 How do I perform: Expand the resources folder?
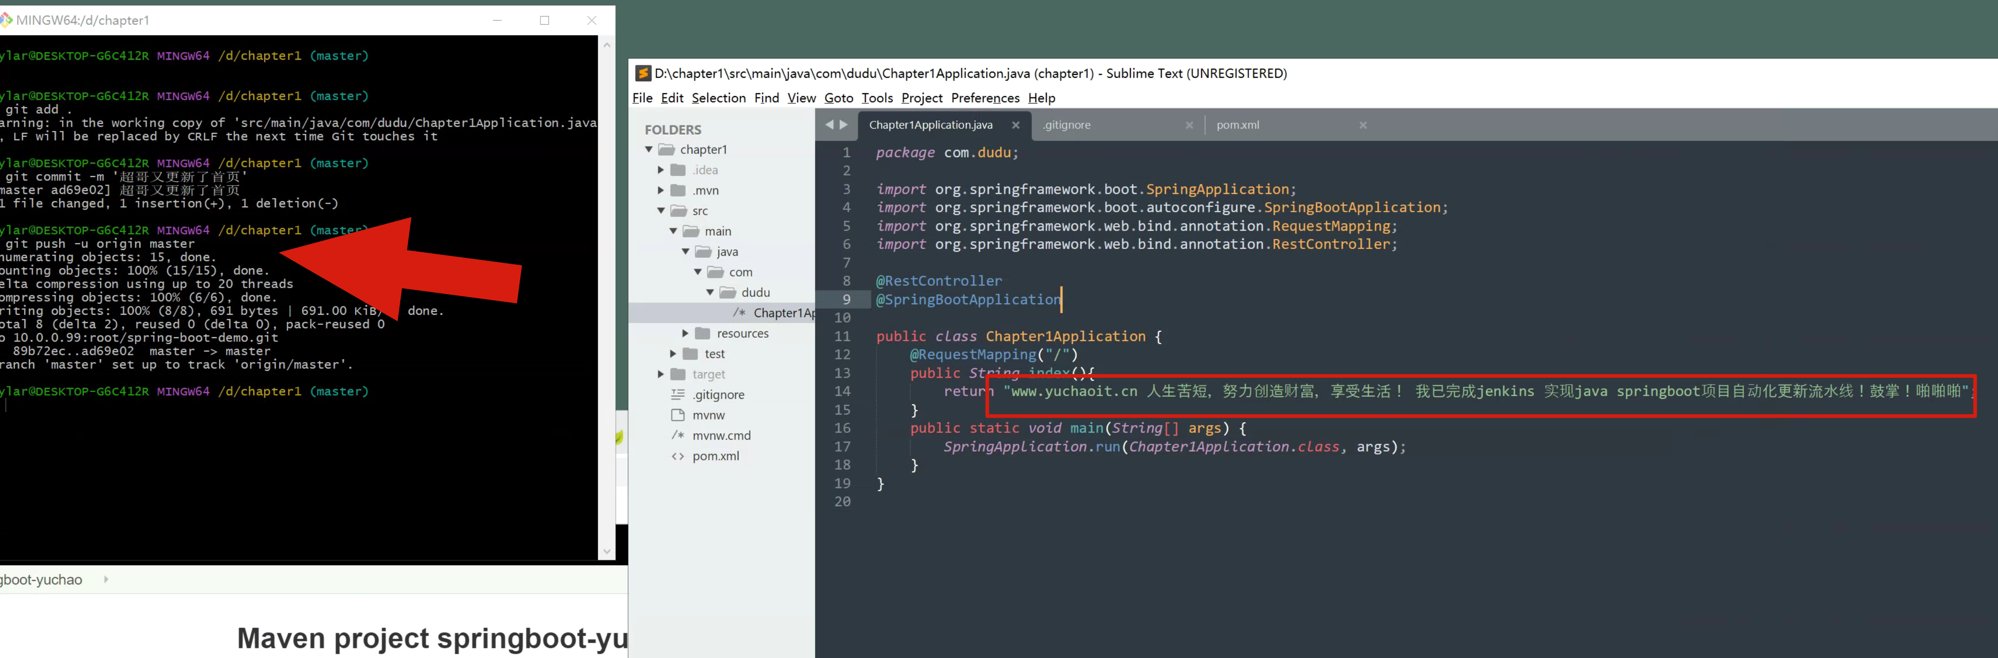pyautogui.click(x=685, y=334)
